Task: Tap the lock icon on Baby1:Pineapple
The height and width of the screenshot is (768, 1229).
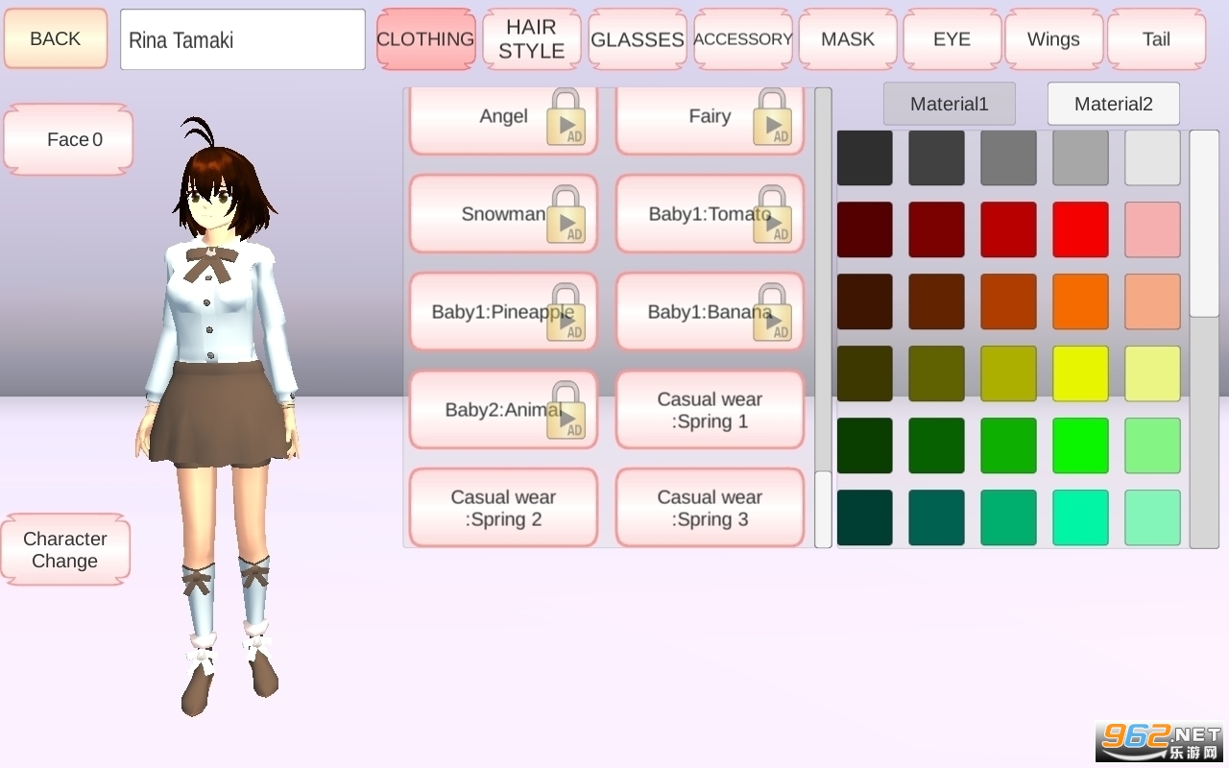Action: click(x=566, y=312)
